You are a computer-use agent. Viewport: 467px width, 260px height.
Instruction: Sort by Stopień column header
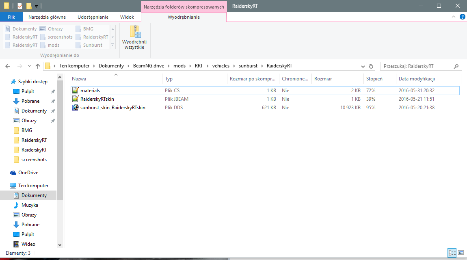coord(374,79)
